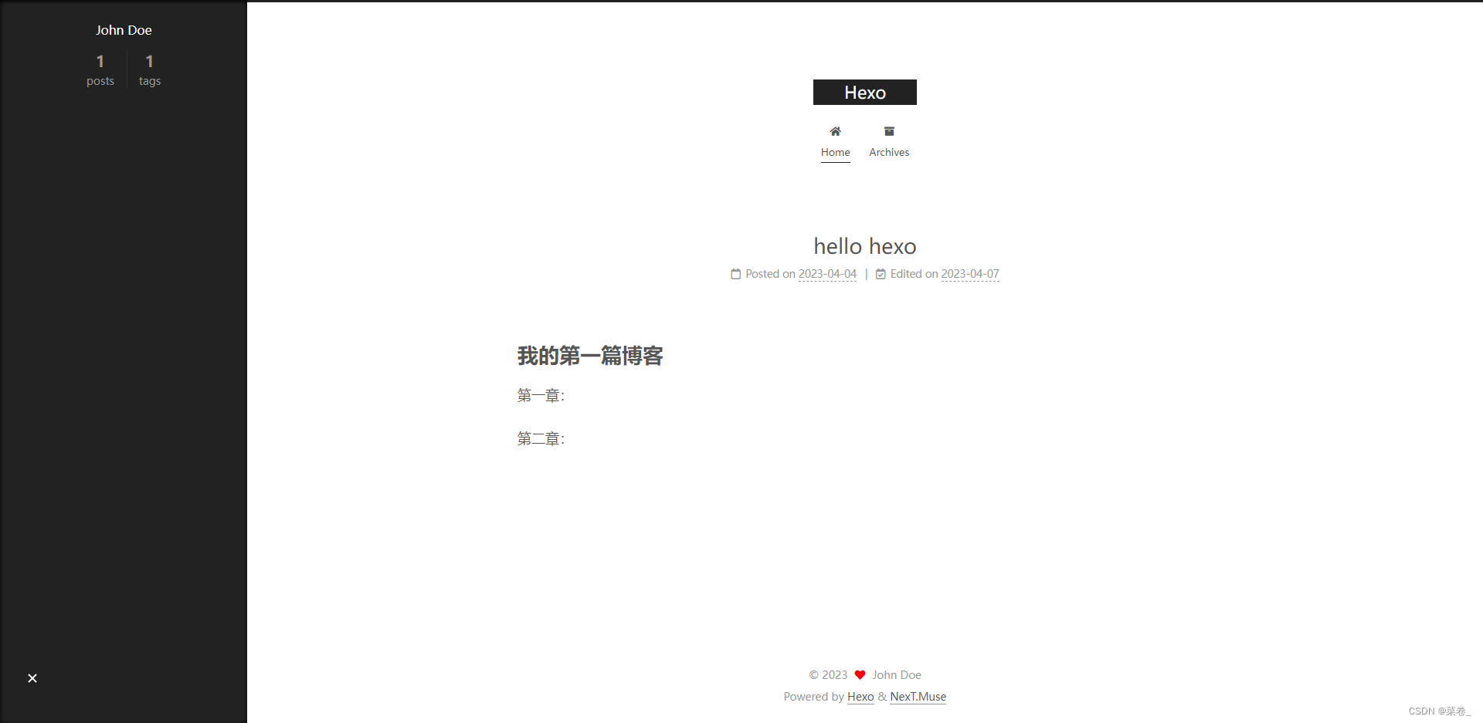
Task: Click the text 第一章:
Action: coord(541,396)
